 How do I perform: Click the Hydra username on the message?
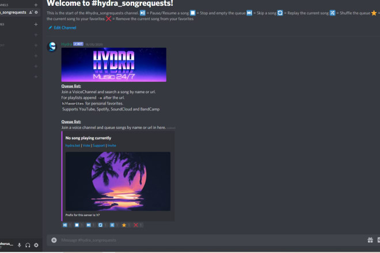67,44
